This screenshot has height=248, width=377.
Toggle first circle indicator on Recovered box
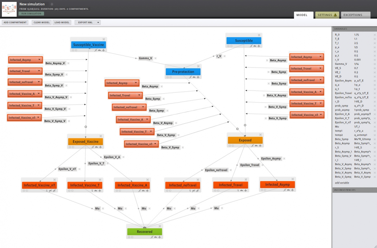click(129, 237)
